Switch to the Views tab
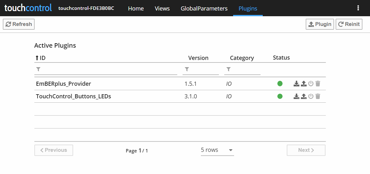The height and width of the screenshot is (174, 370). [162, 8]
